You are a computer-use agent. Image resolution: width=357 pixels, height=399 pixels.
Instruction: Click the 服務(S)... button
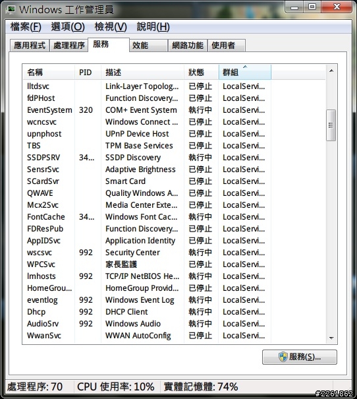coord(300,357)
